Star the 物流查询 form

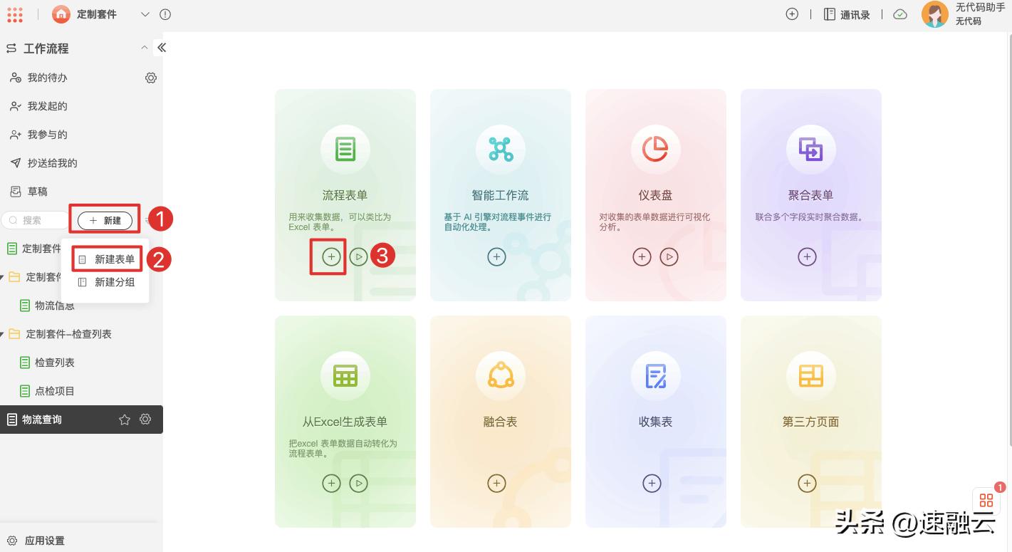[125, 419]
